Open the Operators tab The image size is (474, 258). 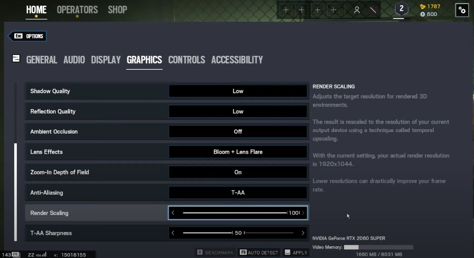[77, 10]
